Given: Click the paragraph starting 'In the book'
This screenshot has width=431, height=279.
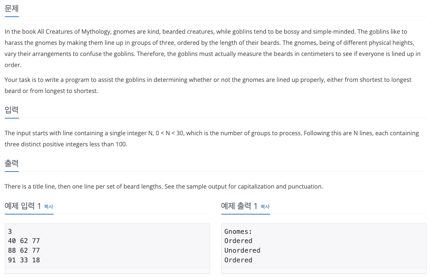Looking at the screenshot, I should 212,48.
